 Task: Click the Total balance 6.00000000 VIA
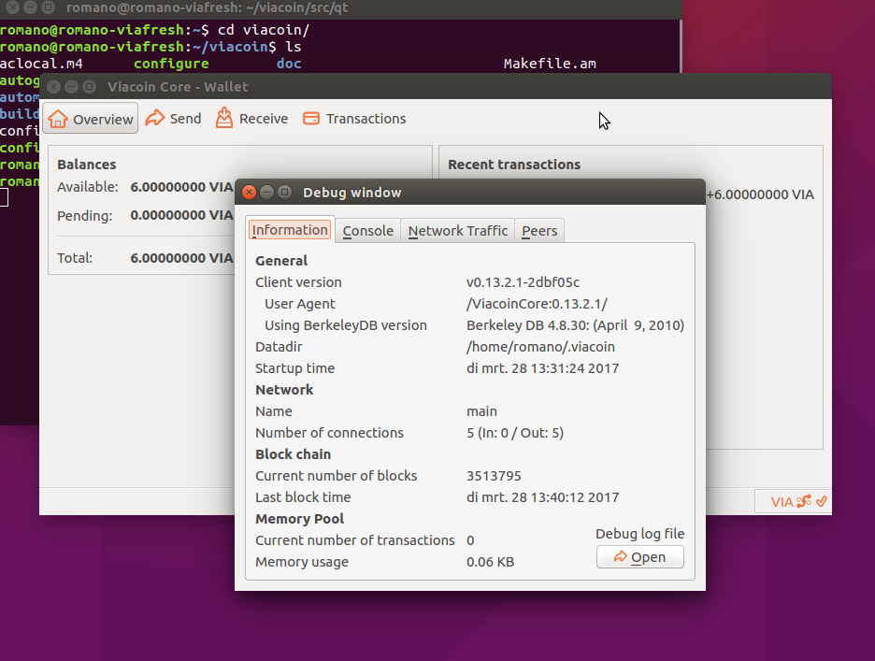point(181,258)
